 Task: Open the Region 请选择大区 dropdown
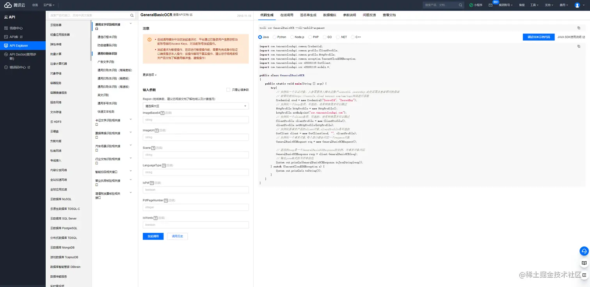[x=195, y=106]
